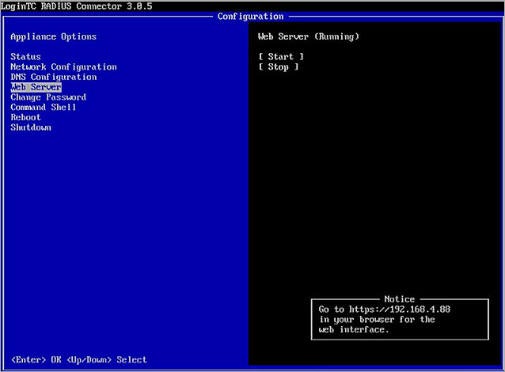Open Change Password option

[48, 97]
